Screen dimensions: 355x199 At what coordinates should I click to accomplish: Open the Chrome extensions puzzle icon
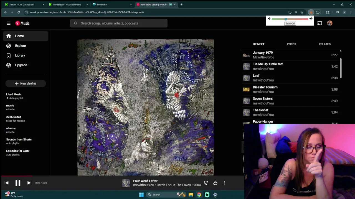318,12
